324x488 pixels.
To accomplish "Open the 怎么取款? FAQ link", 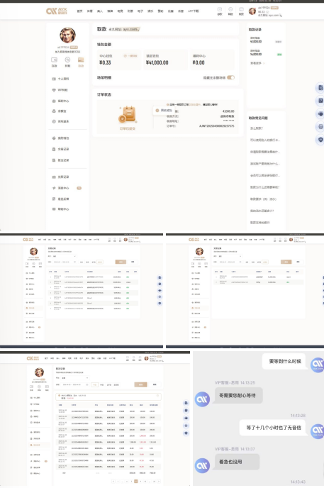I will pyautogui.click(x=257, y=128).
